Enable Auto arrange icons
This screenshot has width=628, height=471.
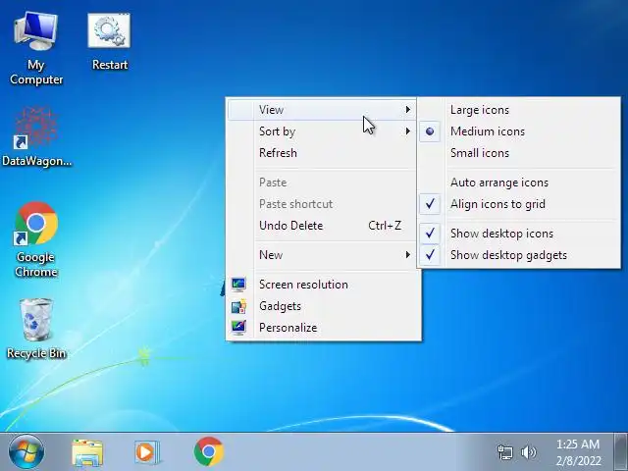coord(519,183)
